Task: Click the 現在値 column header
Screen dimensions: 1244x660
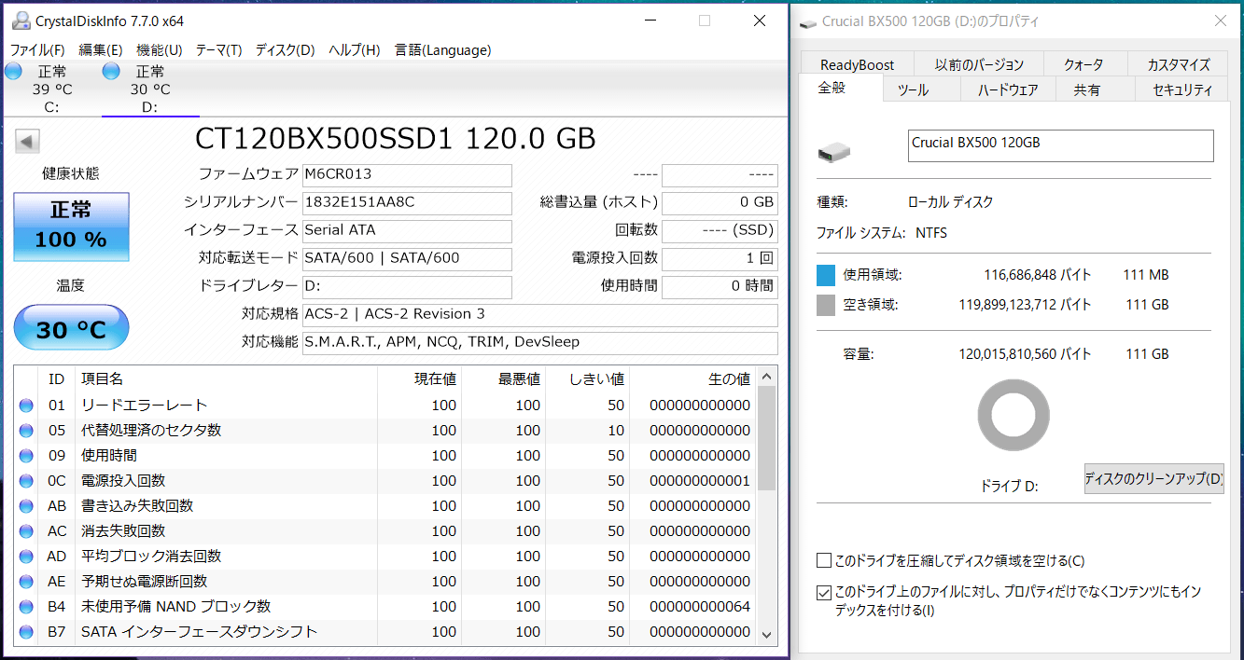Action: 420,378
